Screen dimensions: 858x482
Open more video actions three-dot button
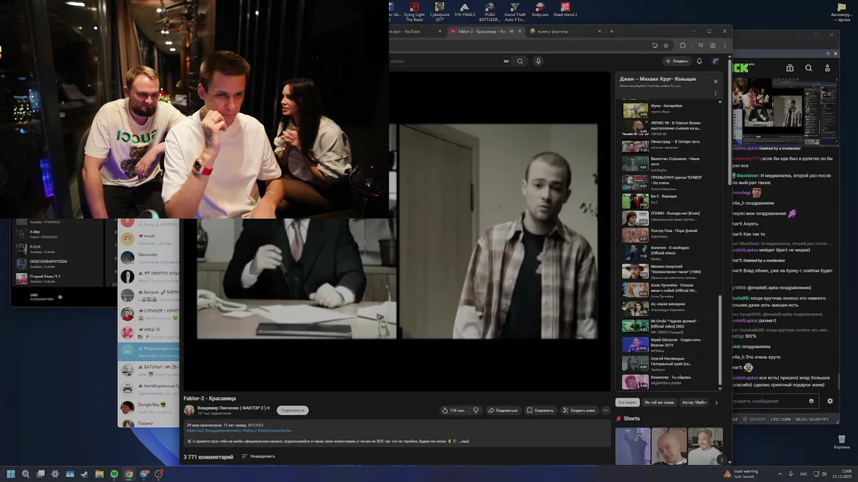coord(606,410)
